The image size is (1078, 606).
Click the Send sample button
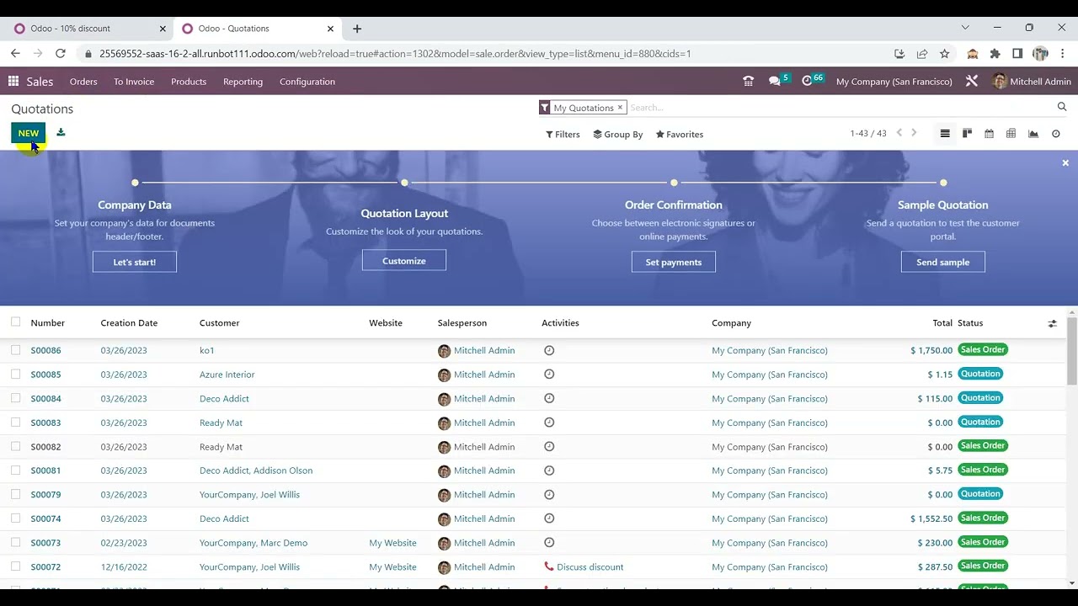pyautogui.click(x=943, y=262)
